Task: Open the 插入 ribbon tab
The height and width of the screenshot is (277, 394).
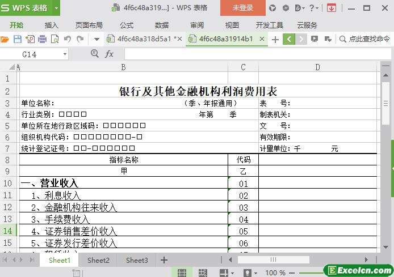Action: point(52,25)
